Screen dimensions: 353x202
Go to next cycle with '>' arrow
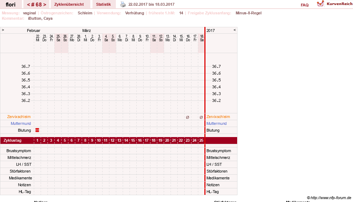tap(45, 5)
